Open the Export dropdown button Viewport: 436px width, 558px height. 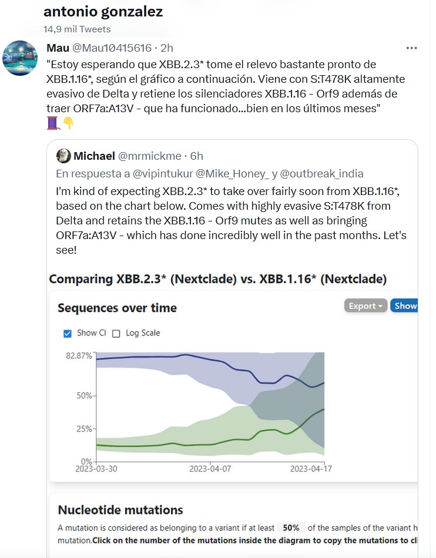click(365, 305)
